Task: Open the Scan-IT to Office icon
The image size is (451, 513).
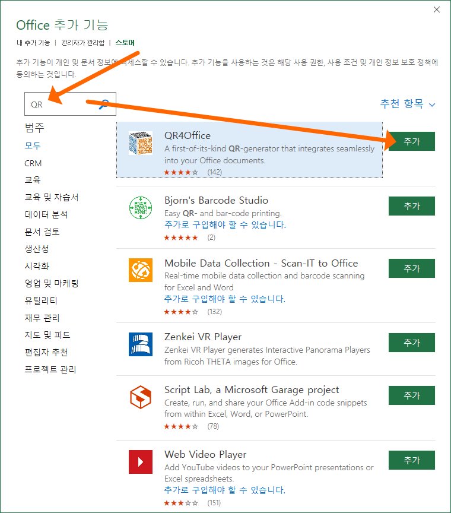Action: (x=141, y=270)
